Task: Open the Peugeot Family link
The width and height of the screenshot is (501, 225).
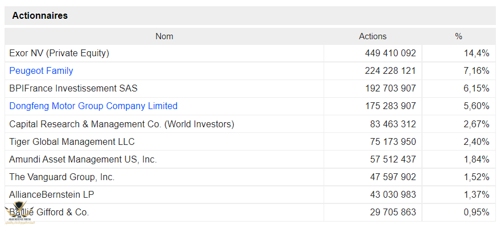Action: 41,71
